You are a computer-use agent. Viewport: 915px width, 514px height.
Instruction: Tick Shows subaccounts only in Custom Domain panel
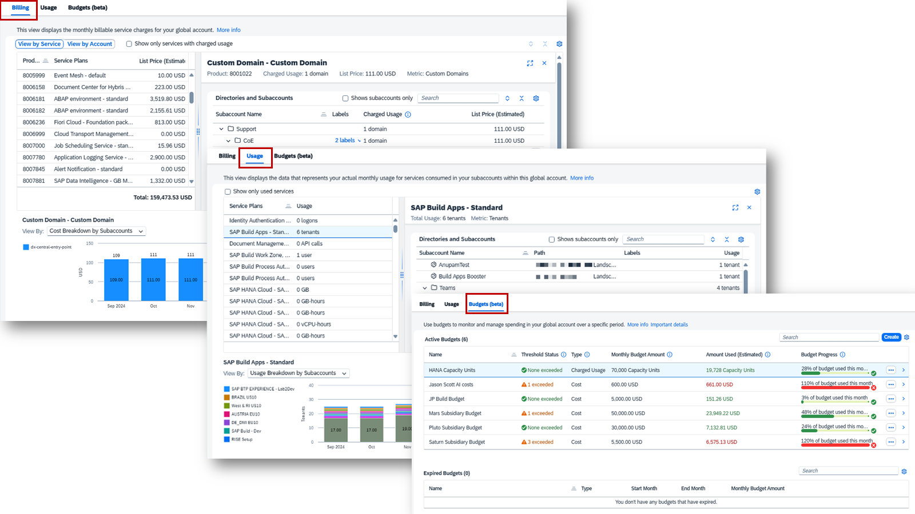tap(345, 98)
